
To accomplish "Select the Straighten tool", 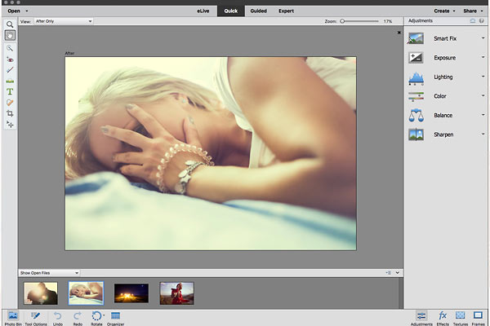I will point(10,81).
